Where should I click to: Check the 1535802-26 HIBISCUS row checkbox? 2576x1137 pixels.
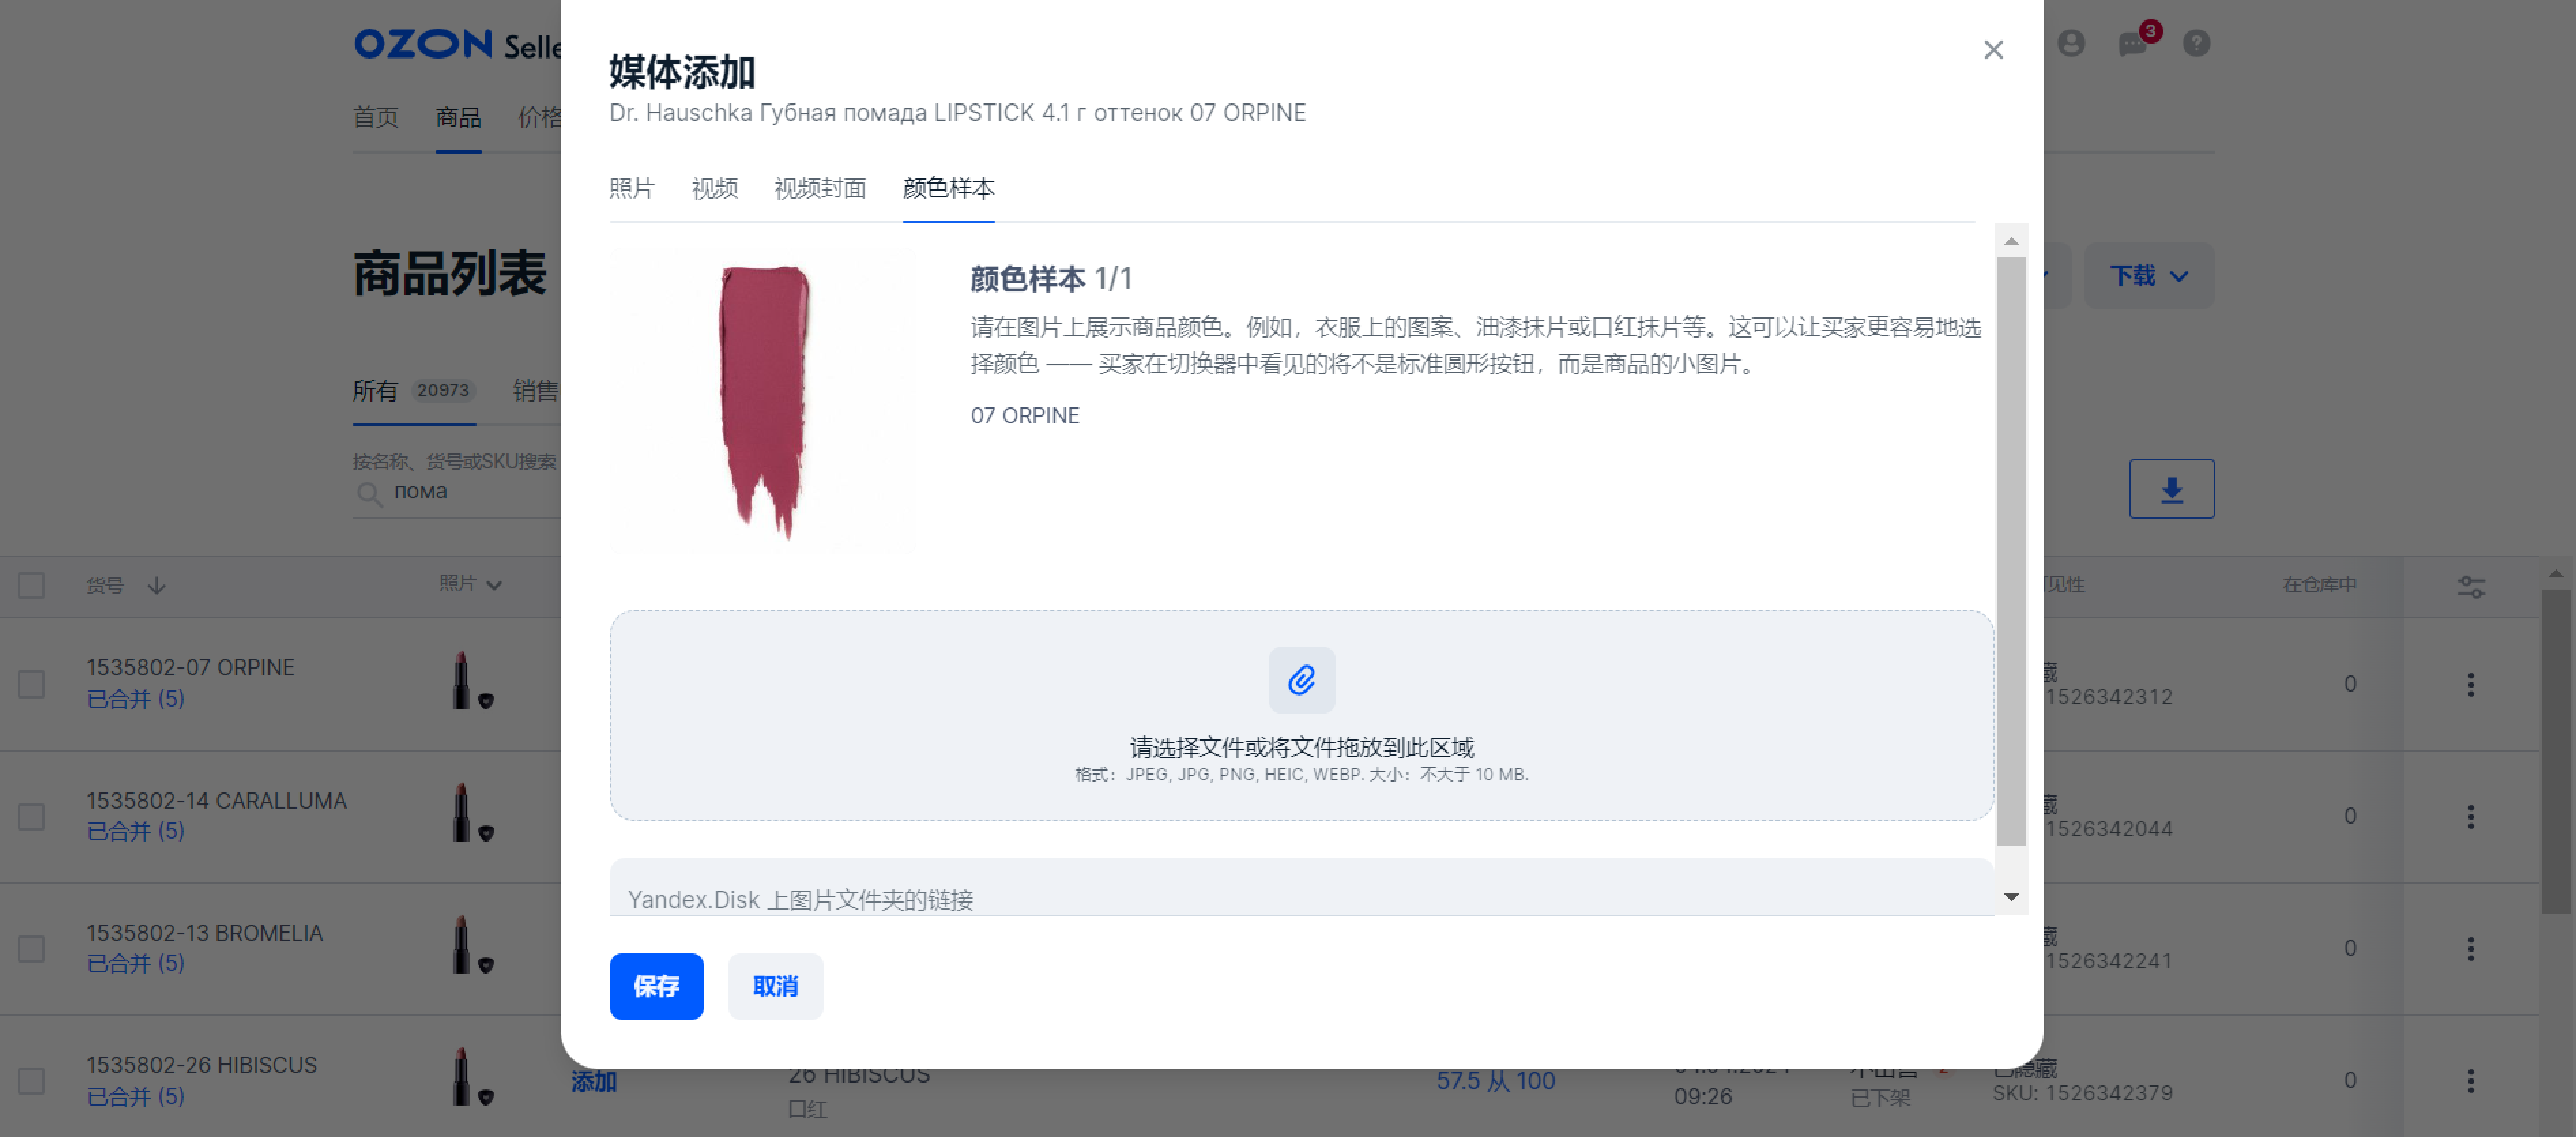[31, 1080]
